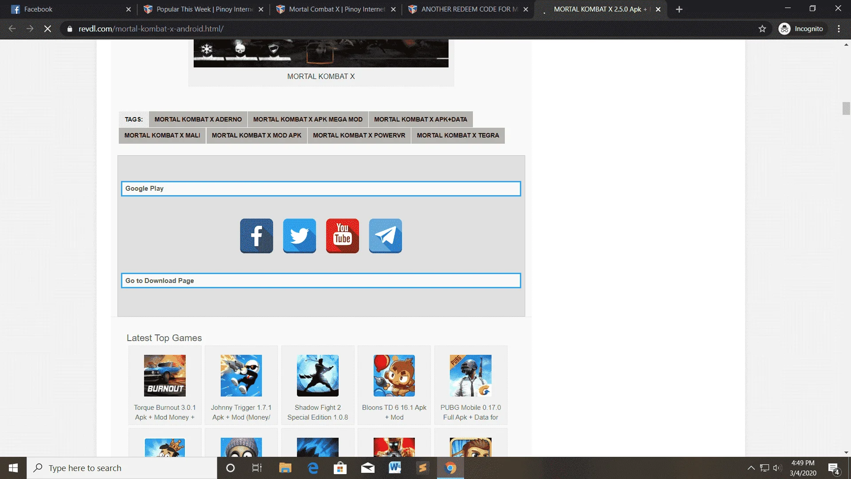
Task: Open the Mail app on the taskbar
Action: pyautogui.click(x=368, y=468)
